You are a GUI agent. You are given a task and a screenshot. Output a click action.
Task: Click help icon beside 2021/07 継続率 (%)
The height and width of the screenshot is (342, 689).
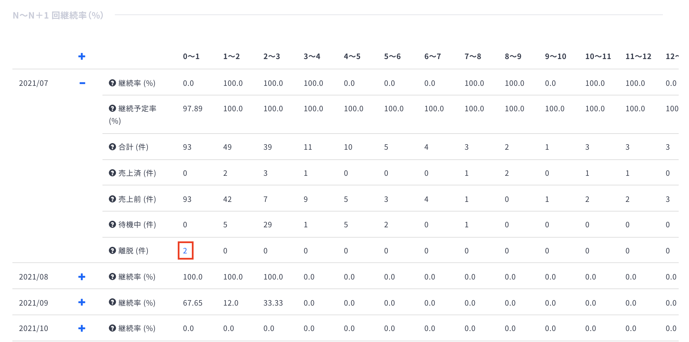tap(112, 83)
